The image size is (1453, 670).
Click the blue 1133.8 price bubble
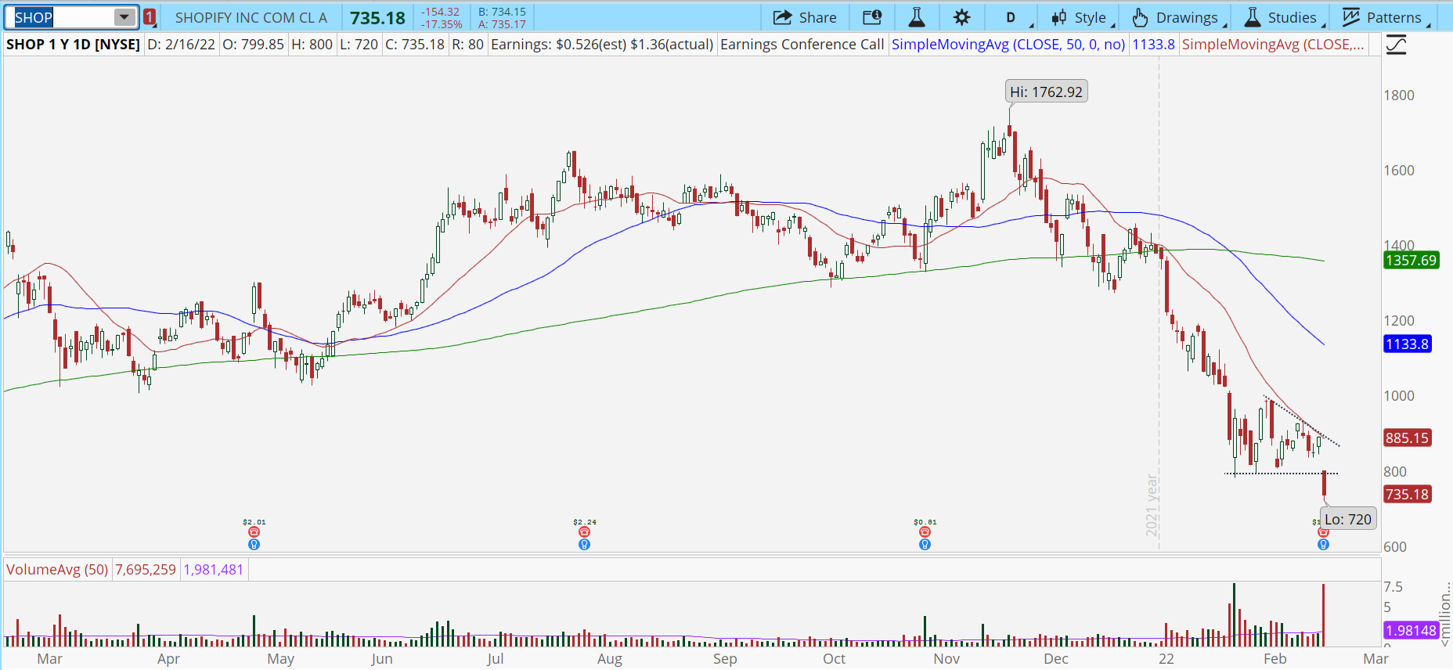point(1407,344)
